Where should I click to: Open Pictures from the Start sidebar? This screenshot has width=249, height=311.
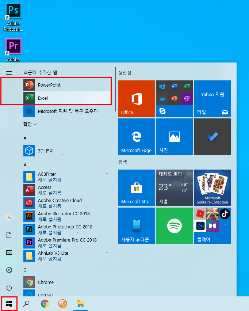pos(9,253)
